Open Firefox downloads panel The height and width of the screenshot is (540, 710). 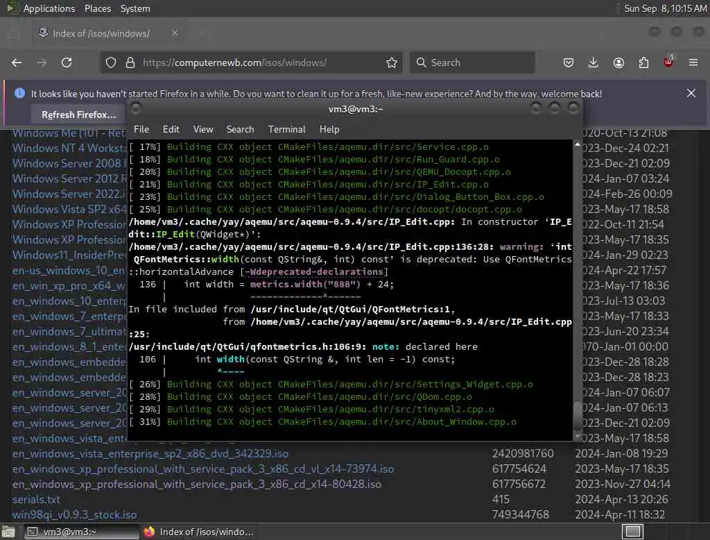(x=594, y=62)
